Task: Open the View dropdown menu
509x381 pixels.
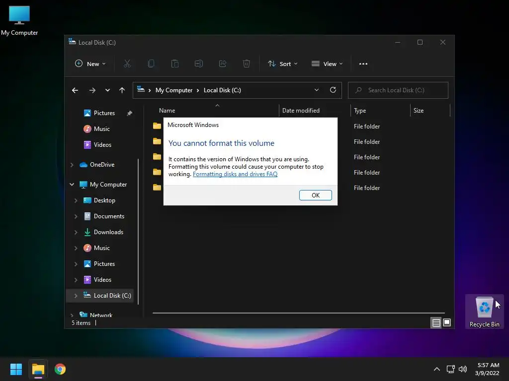Action: coord(327,64)
